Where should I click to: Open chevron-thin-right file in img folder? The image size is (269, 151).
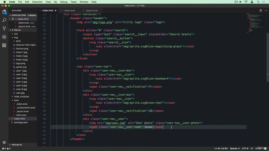26,45
